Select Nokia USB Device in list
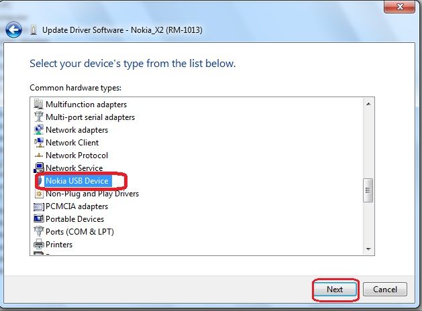 76,181
